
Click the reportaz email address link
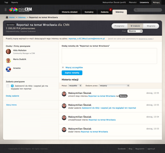click(87, 39)
